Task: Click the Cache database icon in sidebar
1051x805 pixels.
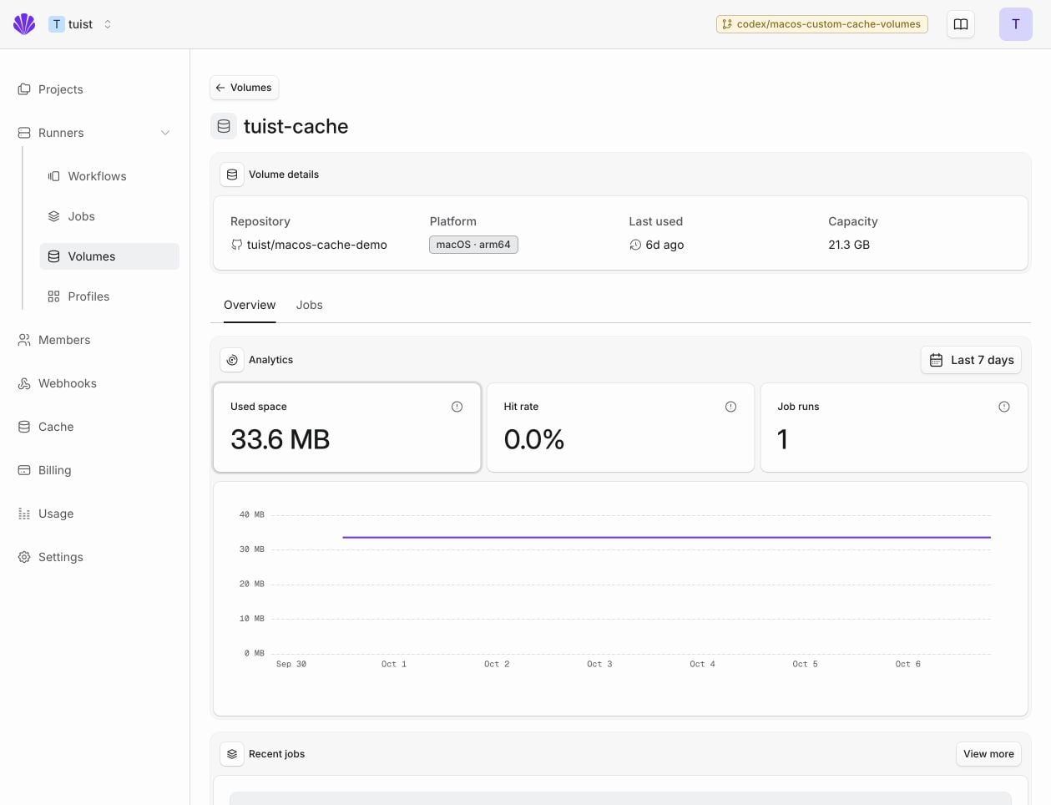Action: tap(24, 427)
